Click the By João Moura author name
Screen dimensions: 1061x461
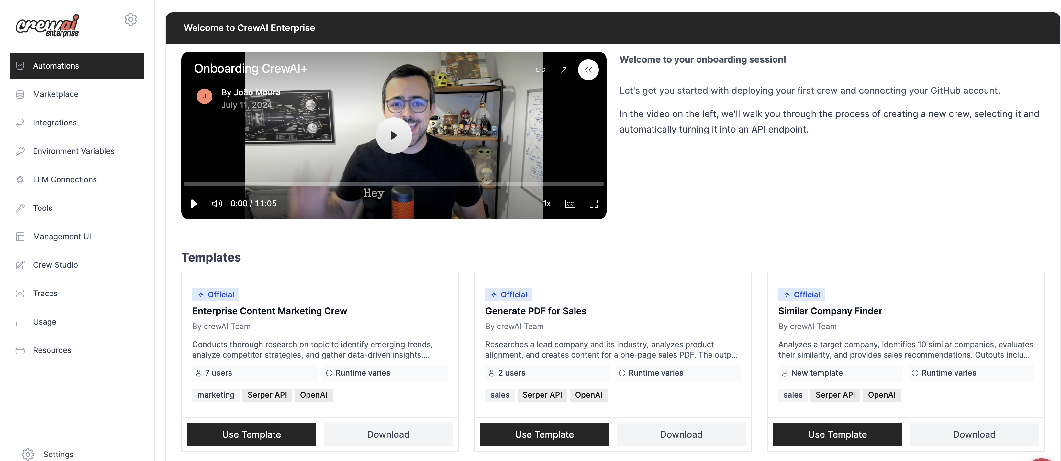251,92
